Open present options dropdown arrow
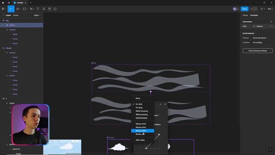275x155 pixels. pos(264,9)
